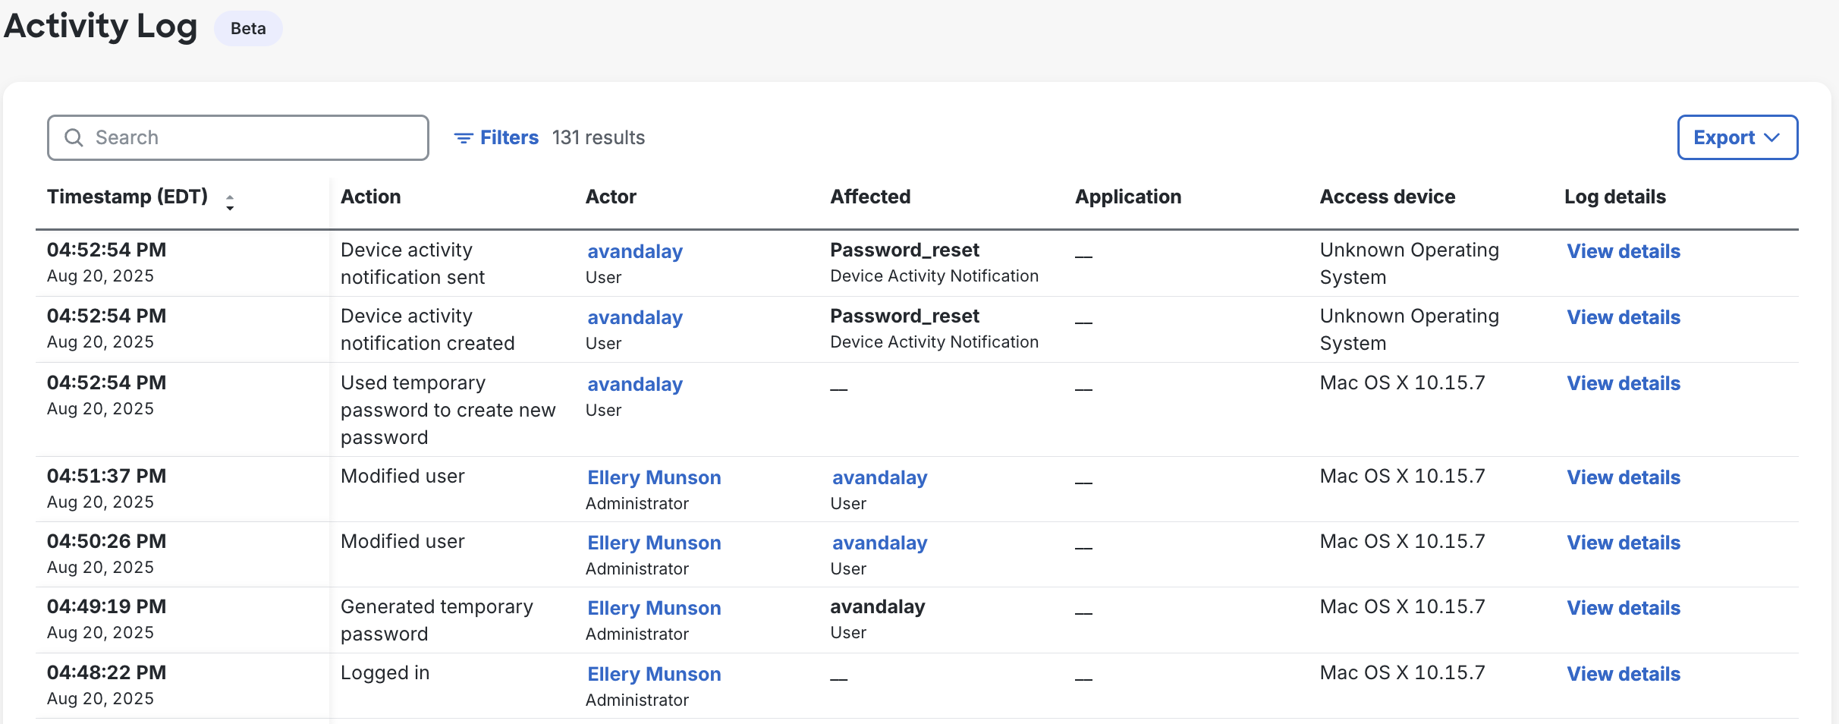Click the Filters funnel icon

point(464,138)
